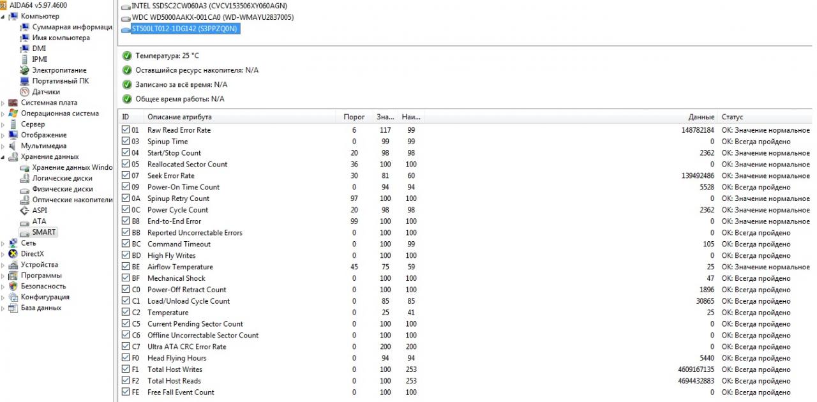Expand the Сеть tree node
The height and width of the screenshot is (402, 817).
coord(3,244)
